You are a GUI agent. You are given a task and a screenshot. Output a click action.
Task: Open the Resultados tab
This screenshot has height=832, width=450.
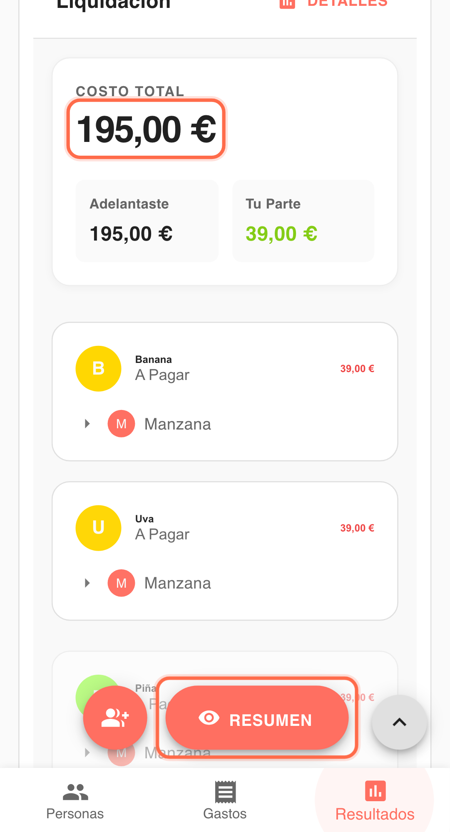coord(375,801)
